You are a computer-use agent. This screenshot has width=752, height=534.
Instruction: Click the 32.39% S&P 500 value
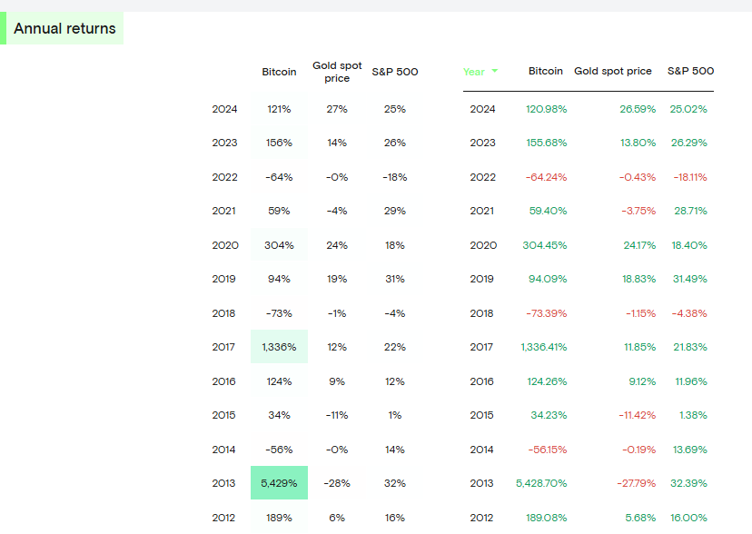pyautogui.click(x=688, y=483)
